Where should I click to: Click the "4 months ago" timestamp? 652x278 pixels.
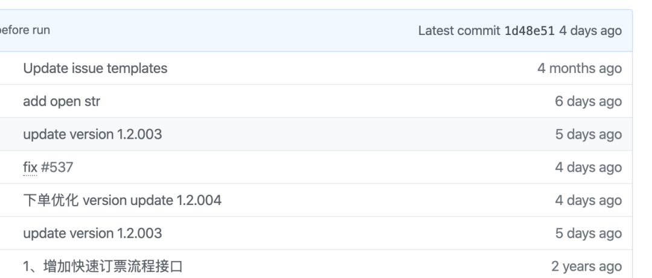(580, 69)
